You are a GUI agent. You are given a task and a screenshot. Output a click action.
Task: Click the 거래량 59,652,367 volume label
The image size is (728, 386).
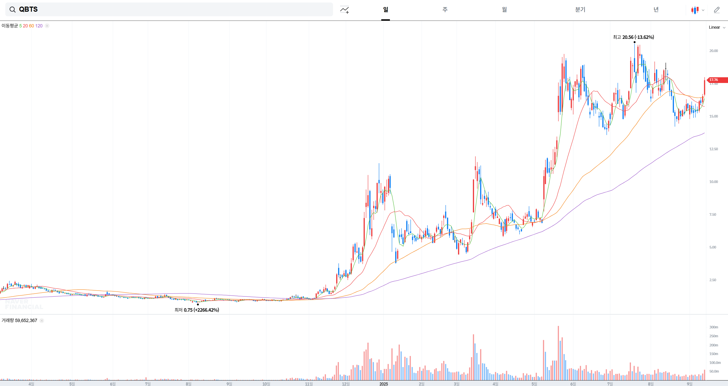click(19, 321)
